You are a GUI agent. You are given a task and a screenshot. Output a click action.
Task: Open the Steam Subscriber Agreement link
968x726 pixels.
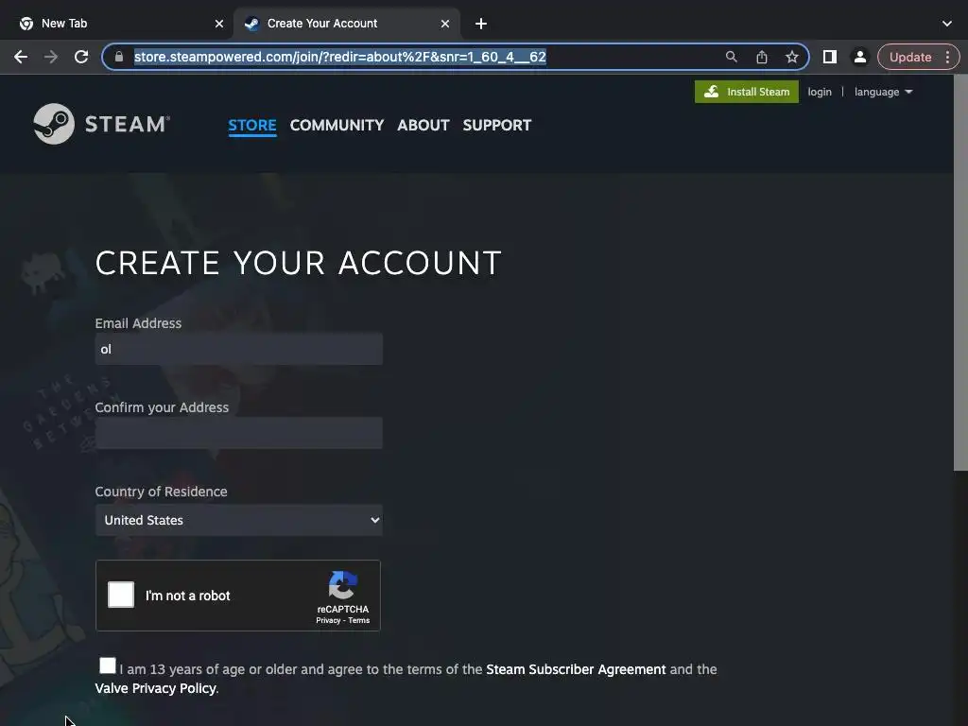point(576,669)
